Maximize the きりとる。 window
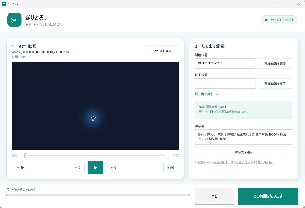Image resolution: width=305 pixels, height=208 pixels. [x=286, y=4]
